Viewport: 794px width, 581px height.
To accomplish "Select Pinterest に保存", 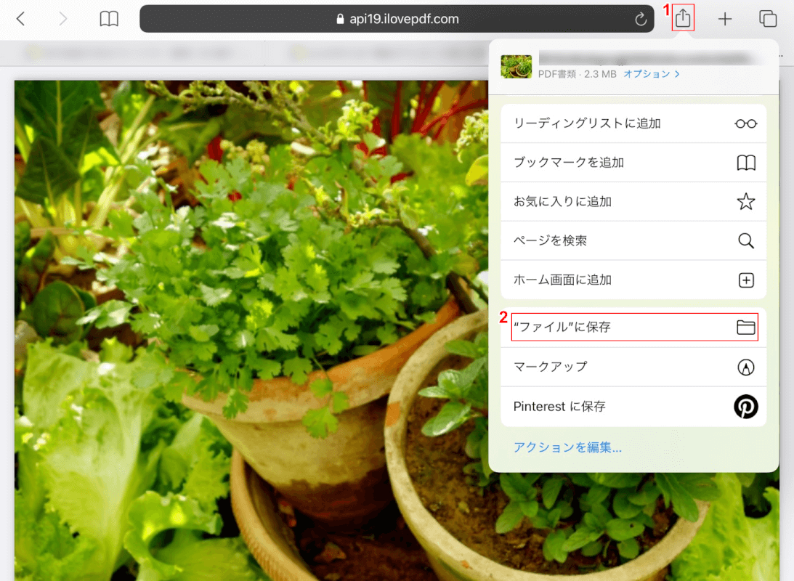I will [x=633, y=407].
